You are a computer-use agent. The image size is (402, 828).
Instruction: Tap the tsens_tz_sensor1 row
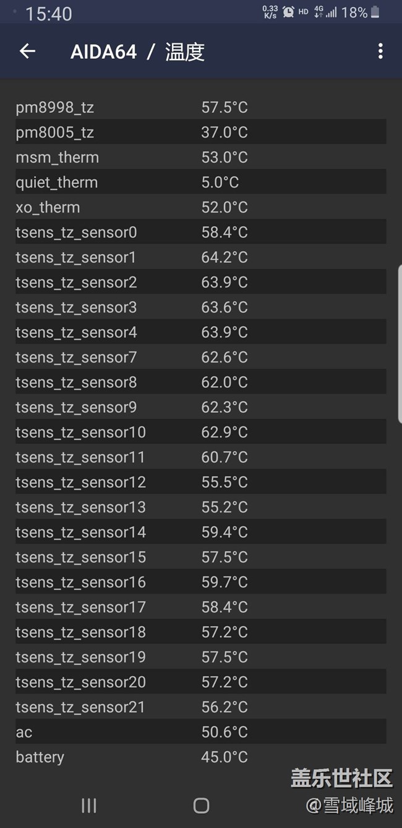[x=201, y=257]
